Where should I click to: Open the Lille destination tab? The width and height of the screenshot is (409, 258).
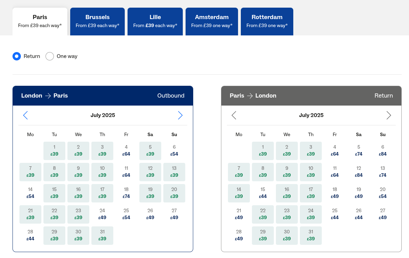pyautogui.click(x=155, y=21)
